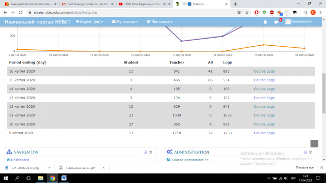Open options for downloaded png file
The width and height of the screenshot is (326, 183).
(x=49, y=168)
